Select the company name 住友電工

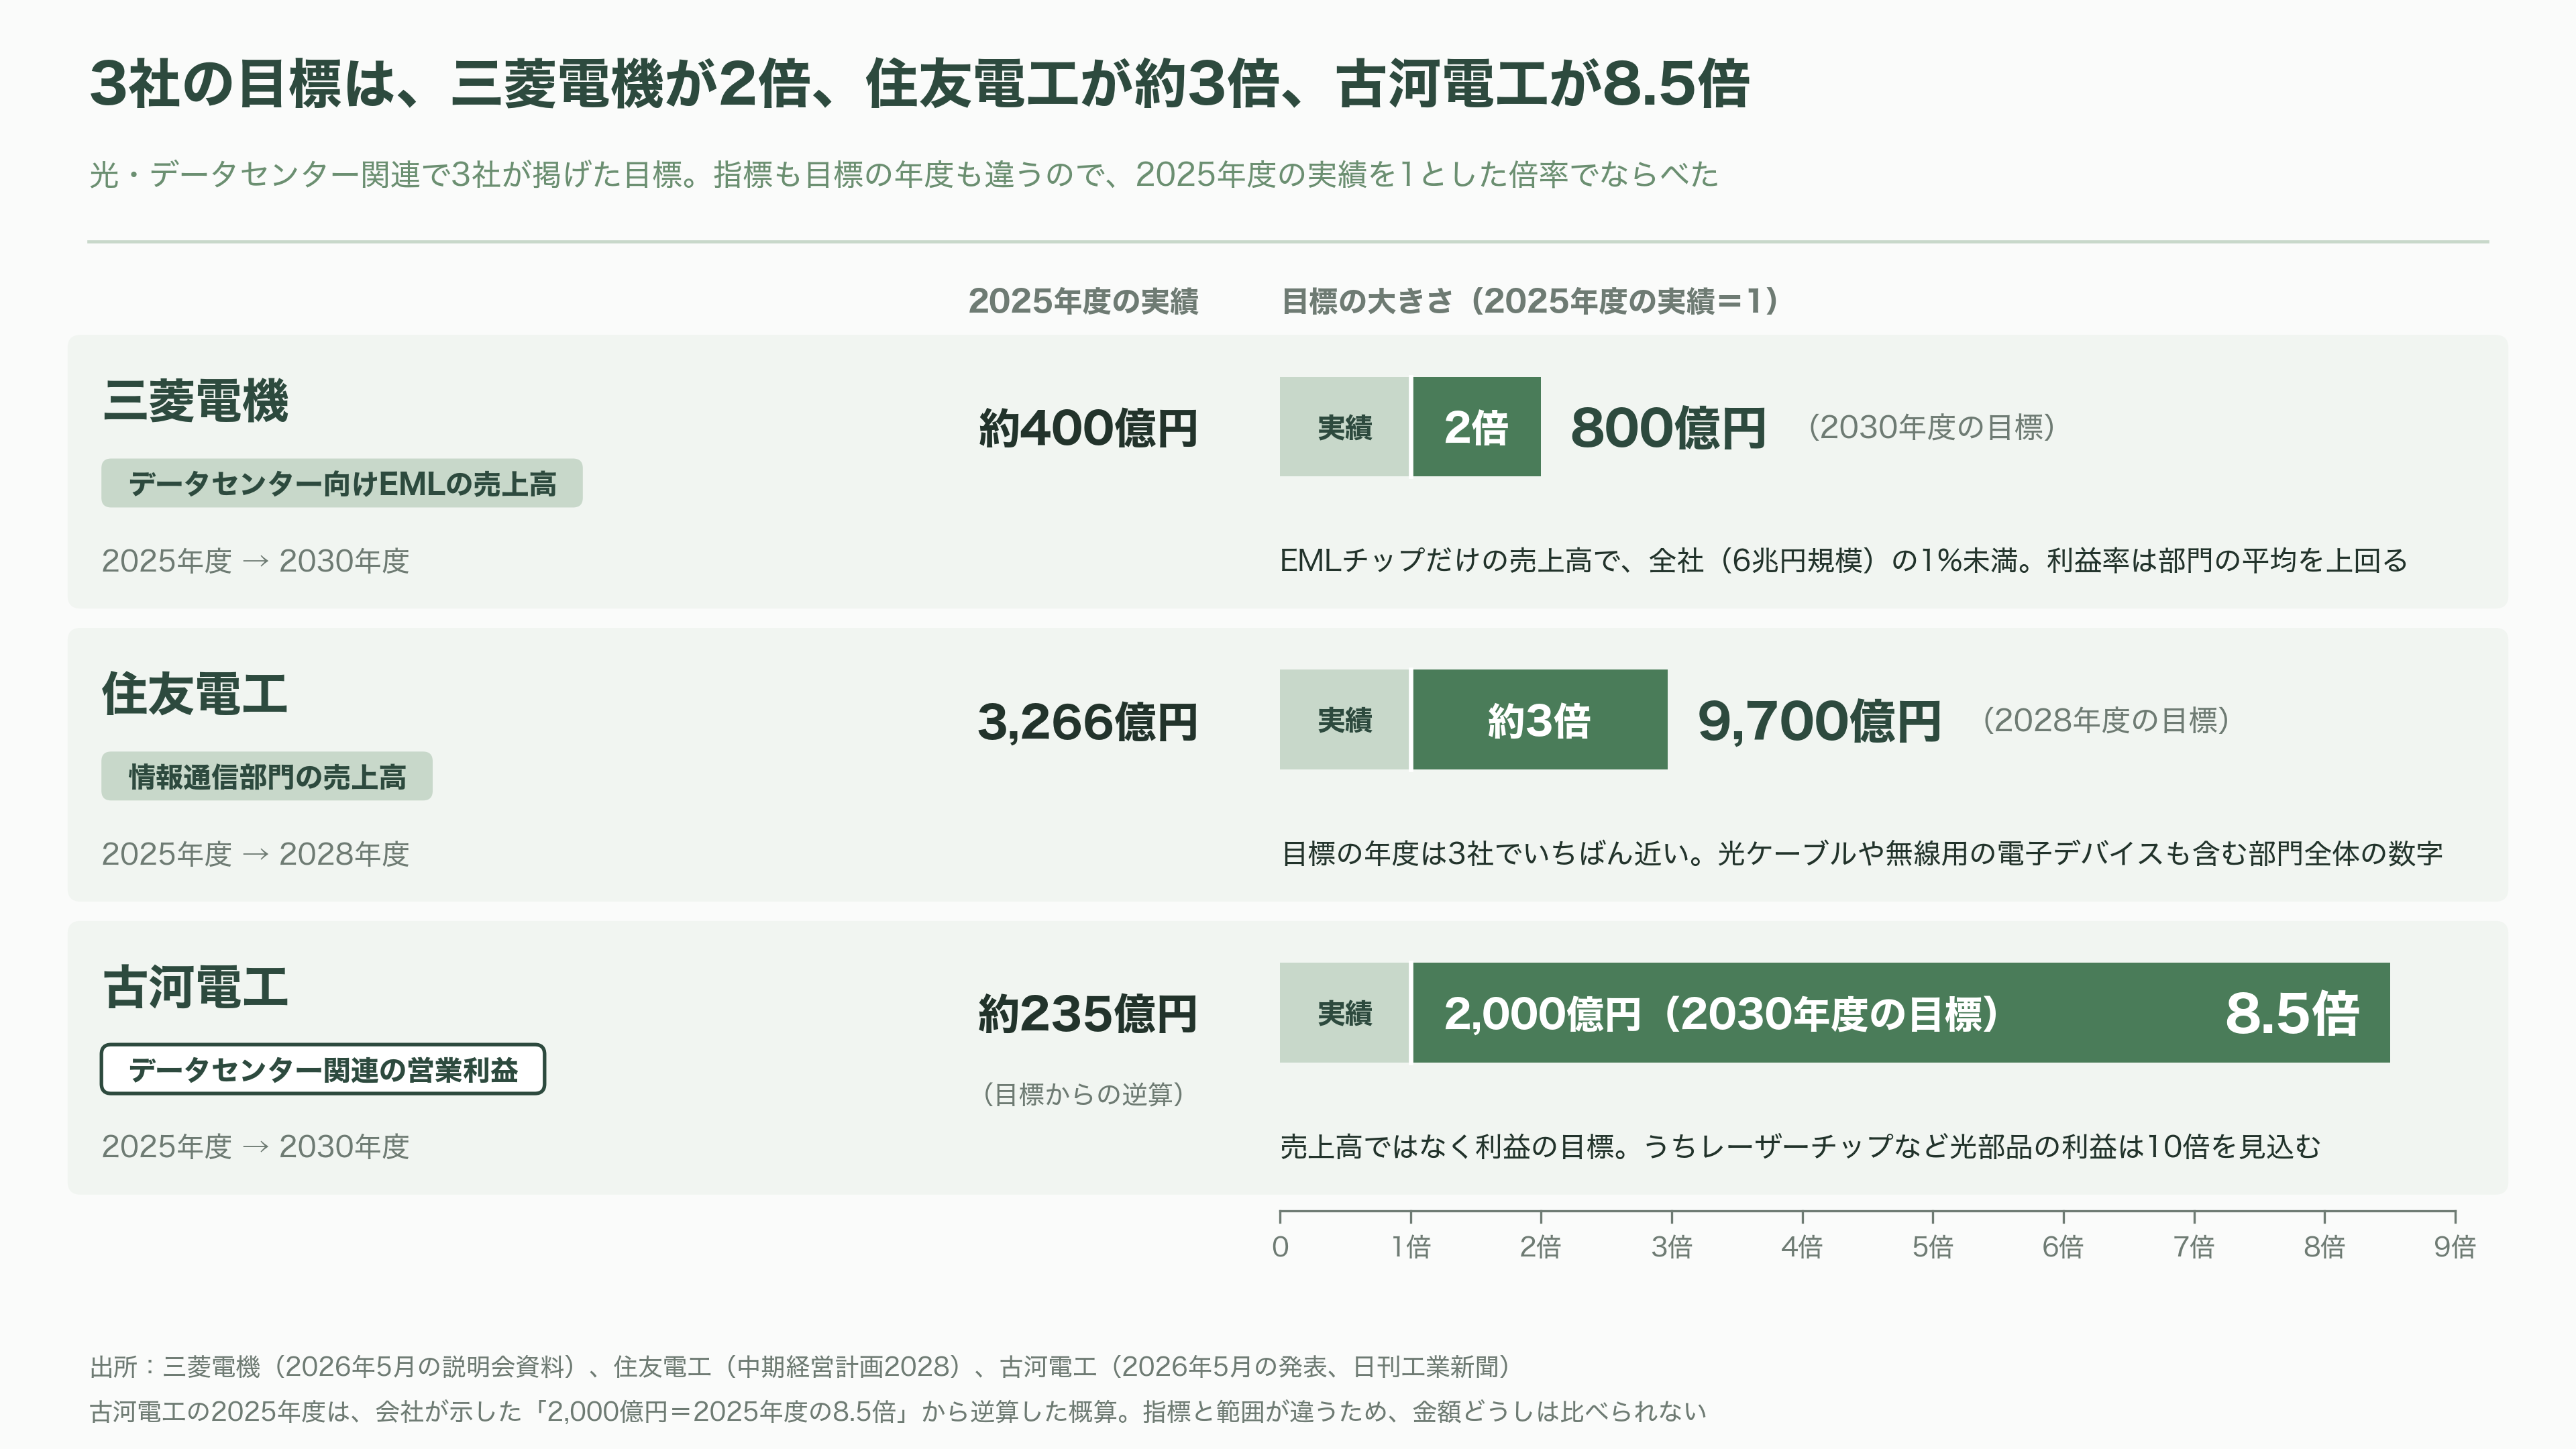click(195, 694)
